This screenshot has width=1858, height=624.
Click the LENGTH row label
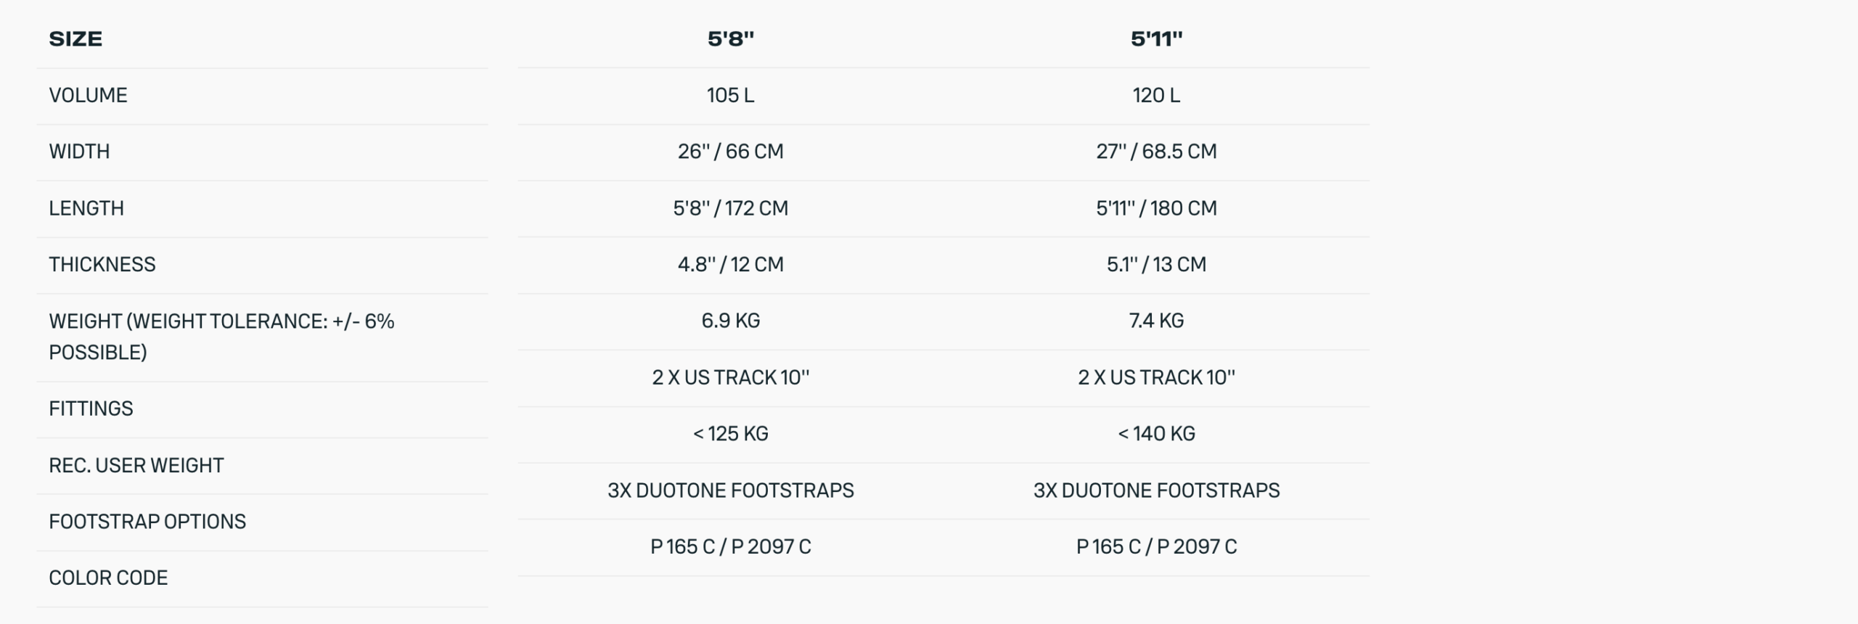[86, 208]
